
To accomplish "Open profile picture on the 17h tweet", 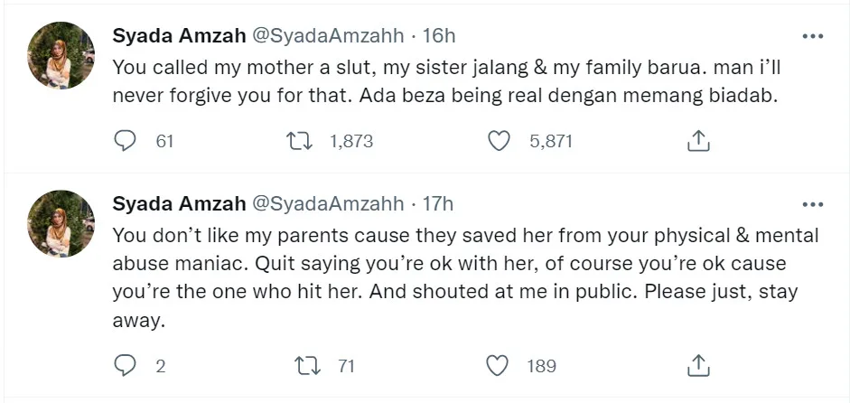I will (61, 223).
